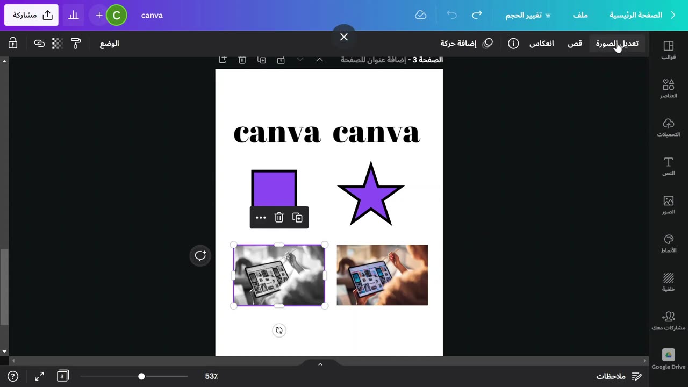Click the back chevron next to Home
688x387 pixels.
point(673,15)
